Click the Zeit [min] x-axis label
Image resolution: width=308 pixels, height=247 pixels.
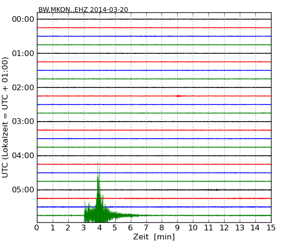(x=154, y=237)
